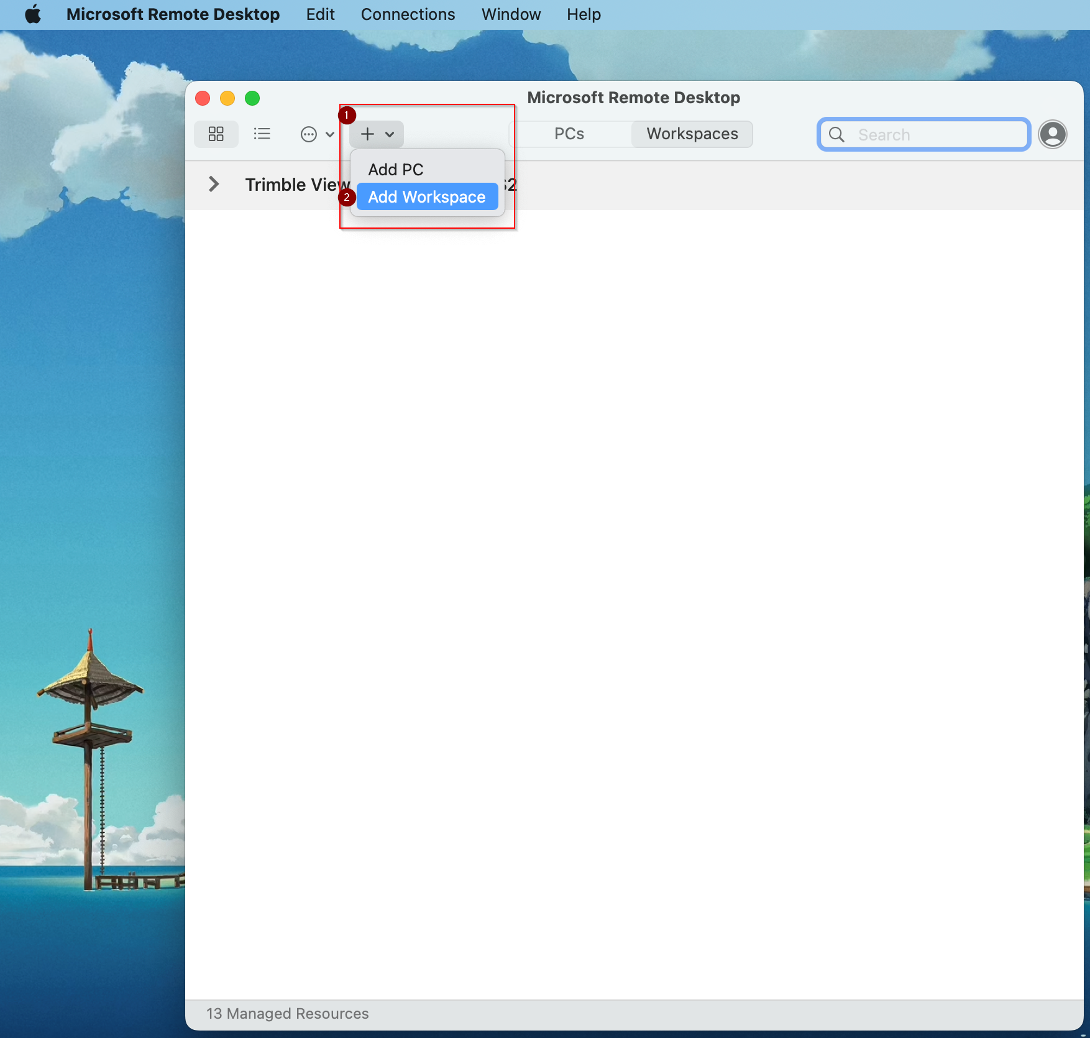Maximize the window with green button
Screen dimensions: 1090x1038
[x=252, y=98]
